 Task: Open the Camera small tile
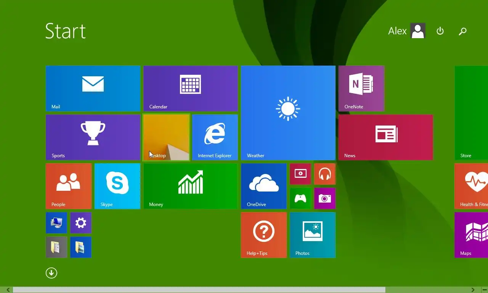[x=325, y=198]
